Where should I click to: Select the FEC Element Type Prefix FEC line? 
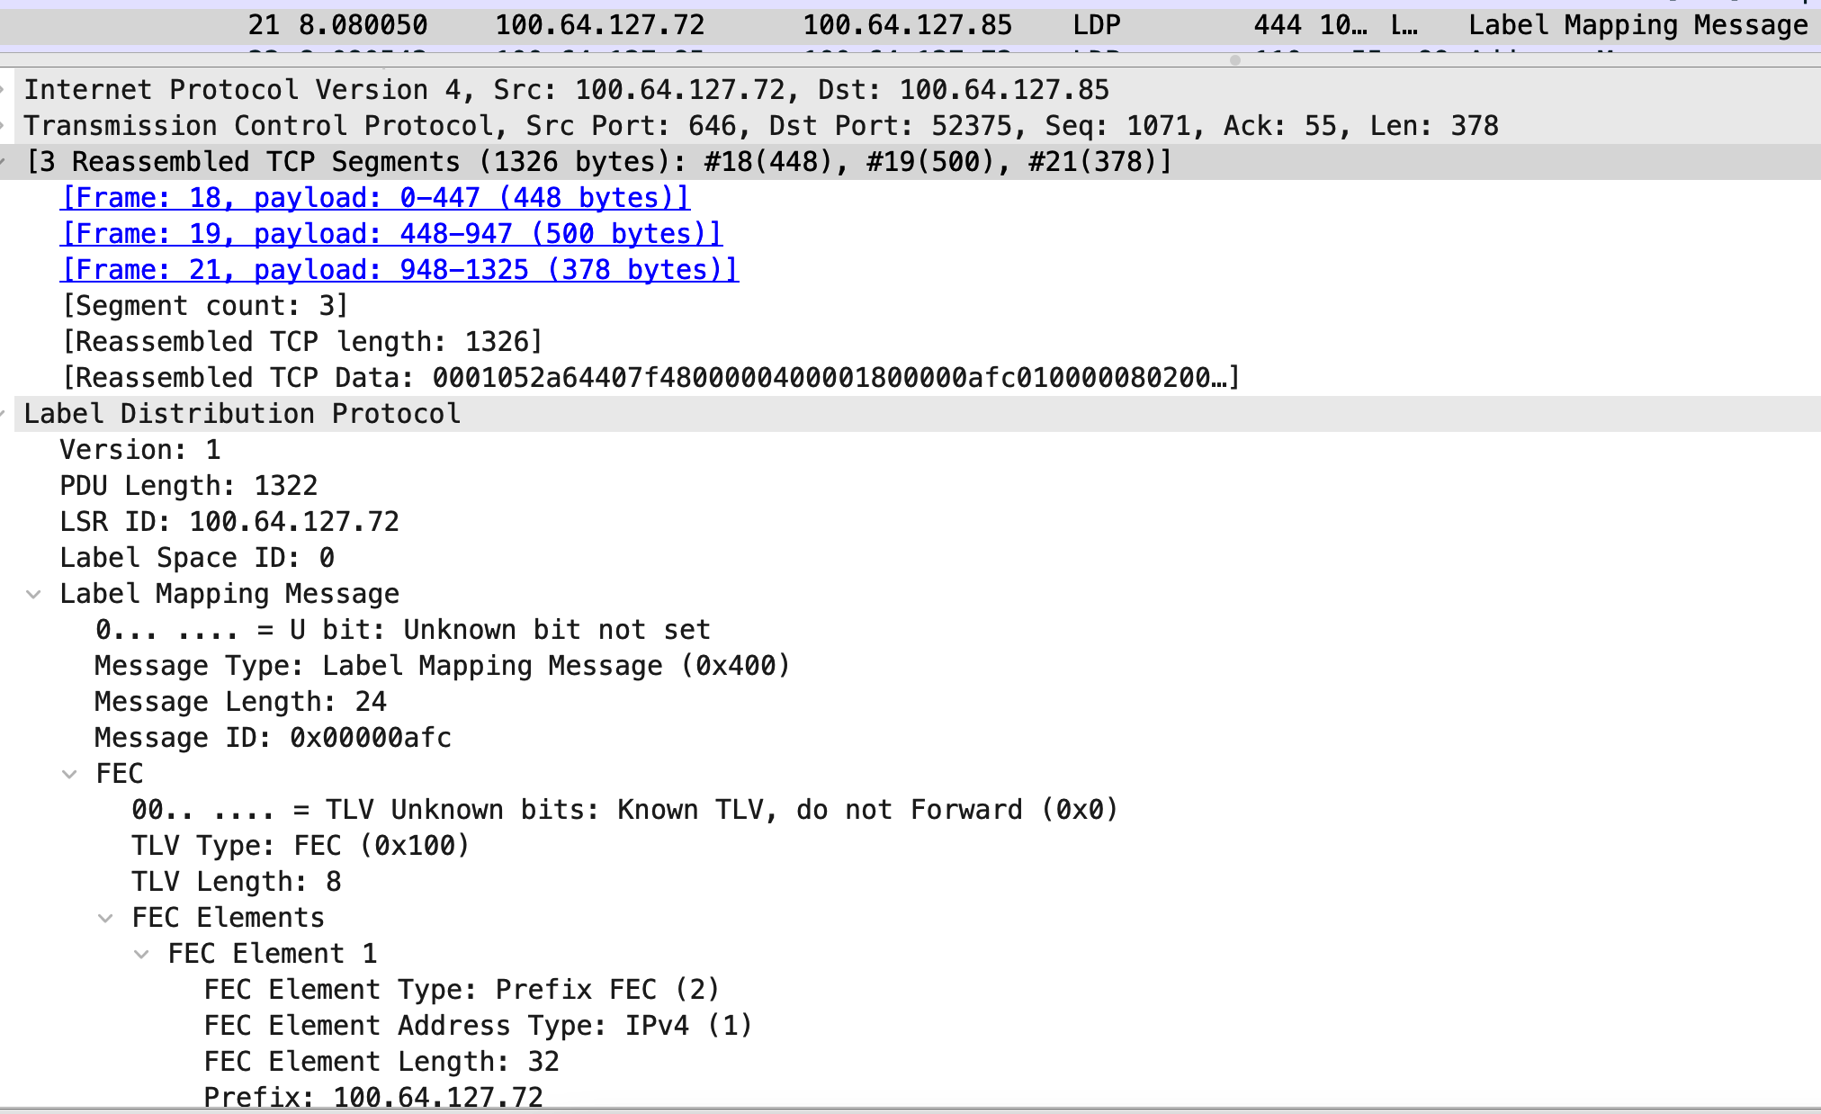click(x=462, y=990)
